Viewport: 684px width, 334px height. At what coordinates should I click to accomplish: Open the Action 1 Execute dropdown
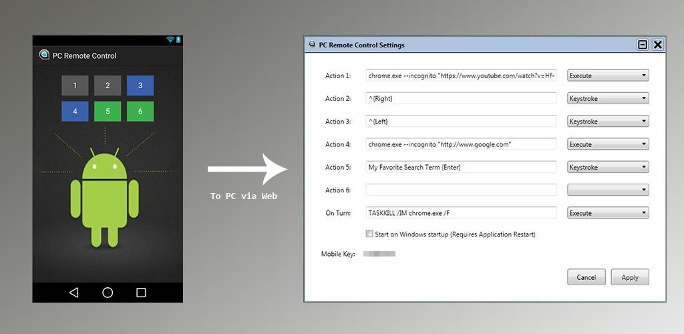click(608, 75)
